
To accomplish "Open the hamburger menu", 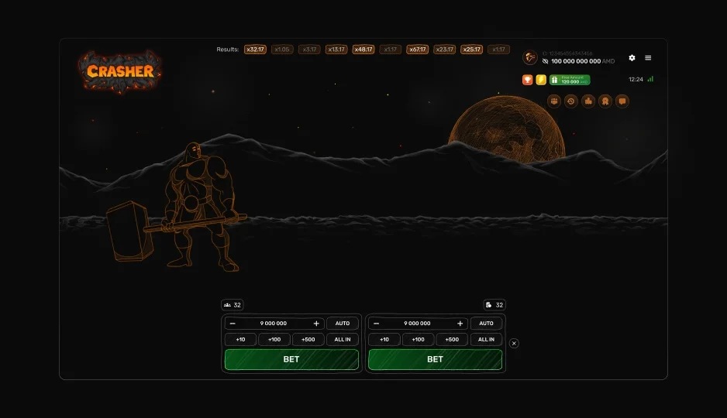I will [x=648, y=58].
